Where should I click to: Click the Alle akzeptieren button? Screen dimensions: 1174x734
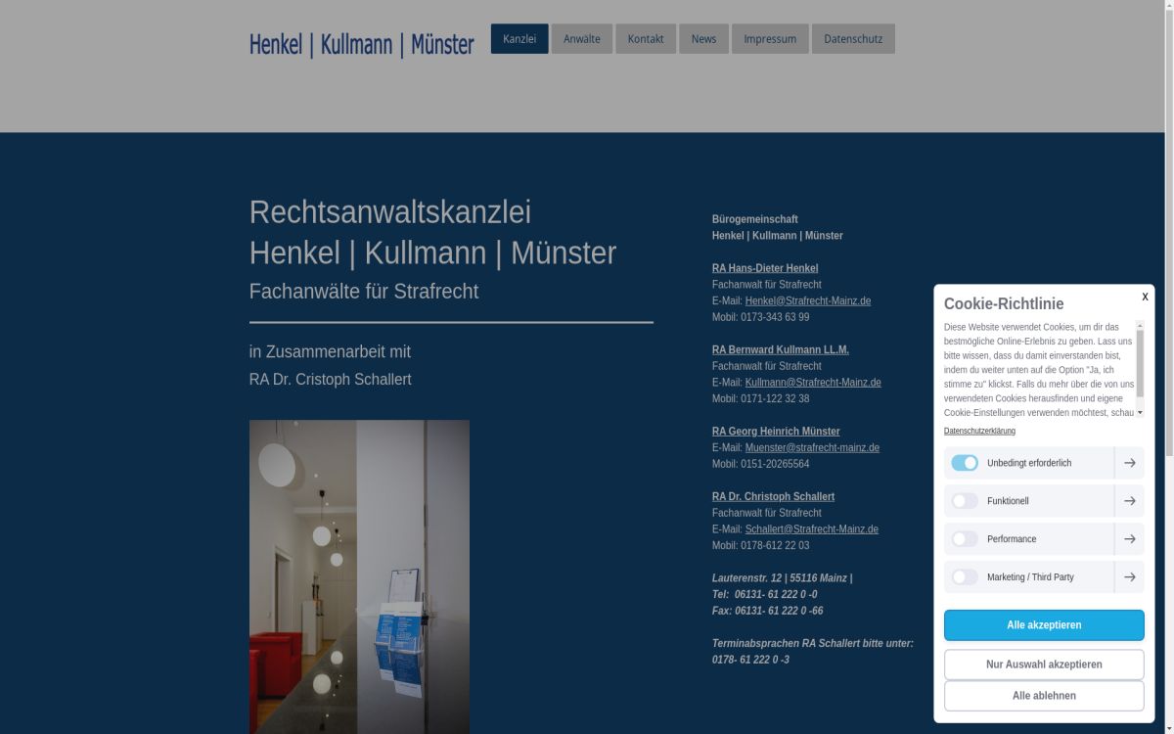[x=1043, y=625]
